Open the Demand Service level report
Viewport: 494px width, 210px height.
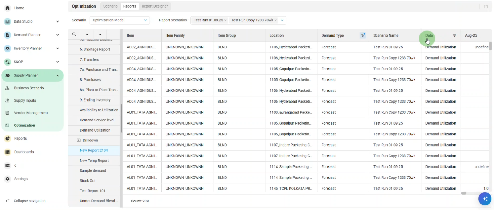pos(97,120)
